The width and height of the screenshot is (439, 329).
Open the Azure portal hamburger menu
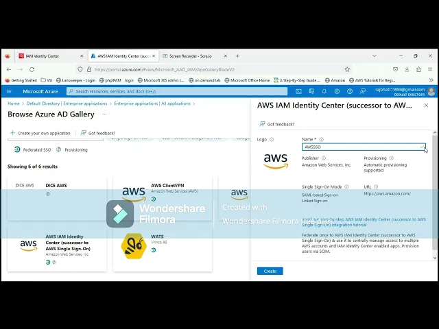point(9,91)
